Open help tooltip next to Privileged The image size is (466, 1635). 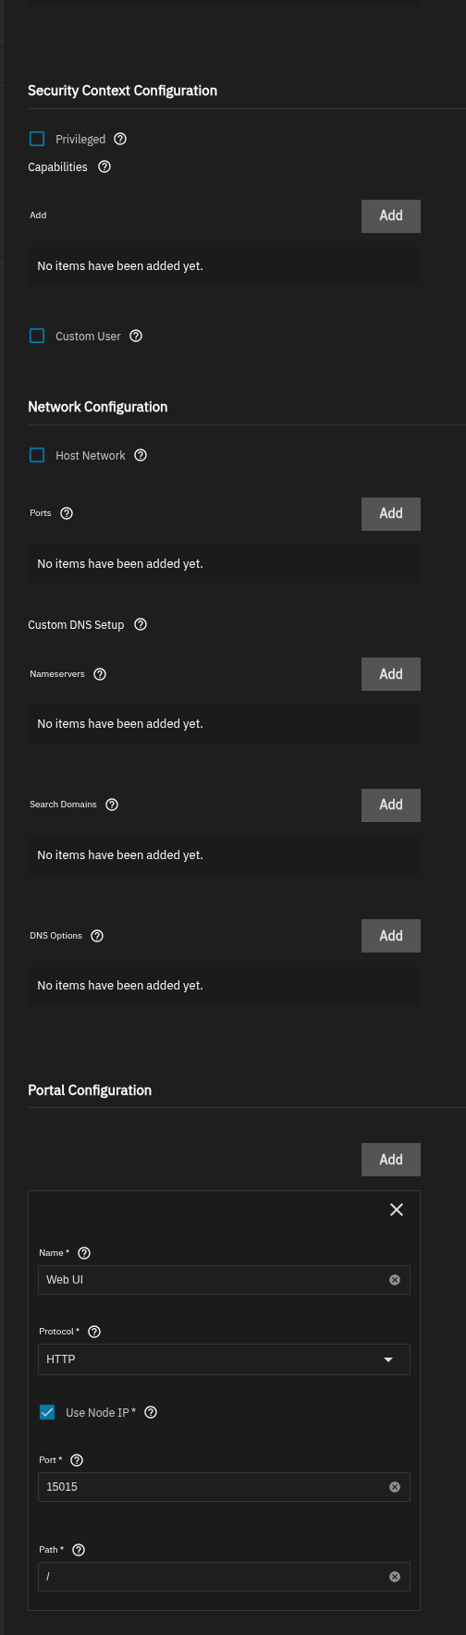point(120,139)
